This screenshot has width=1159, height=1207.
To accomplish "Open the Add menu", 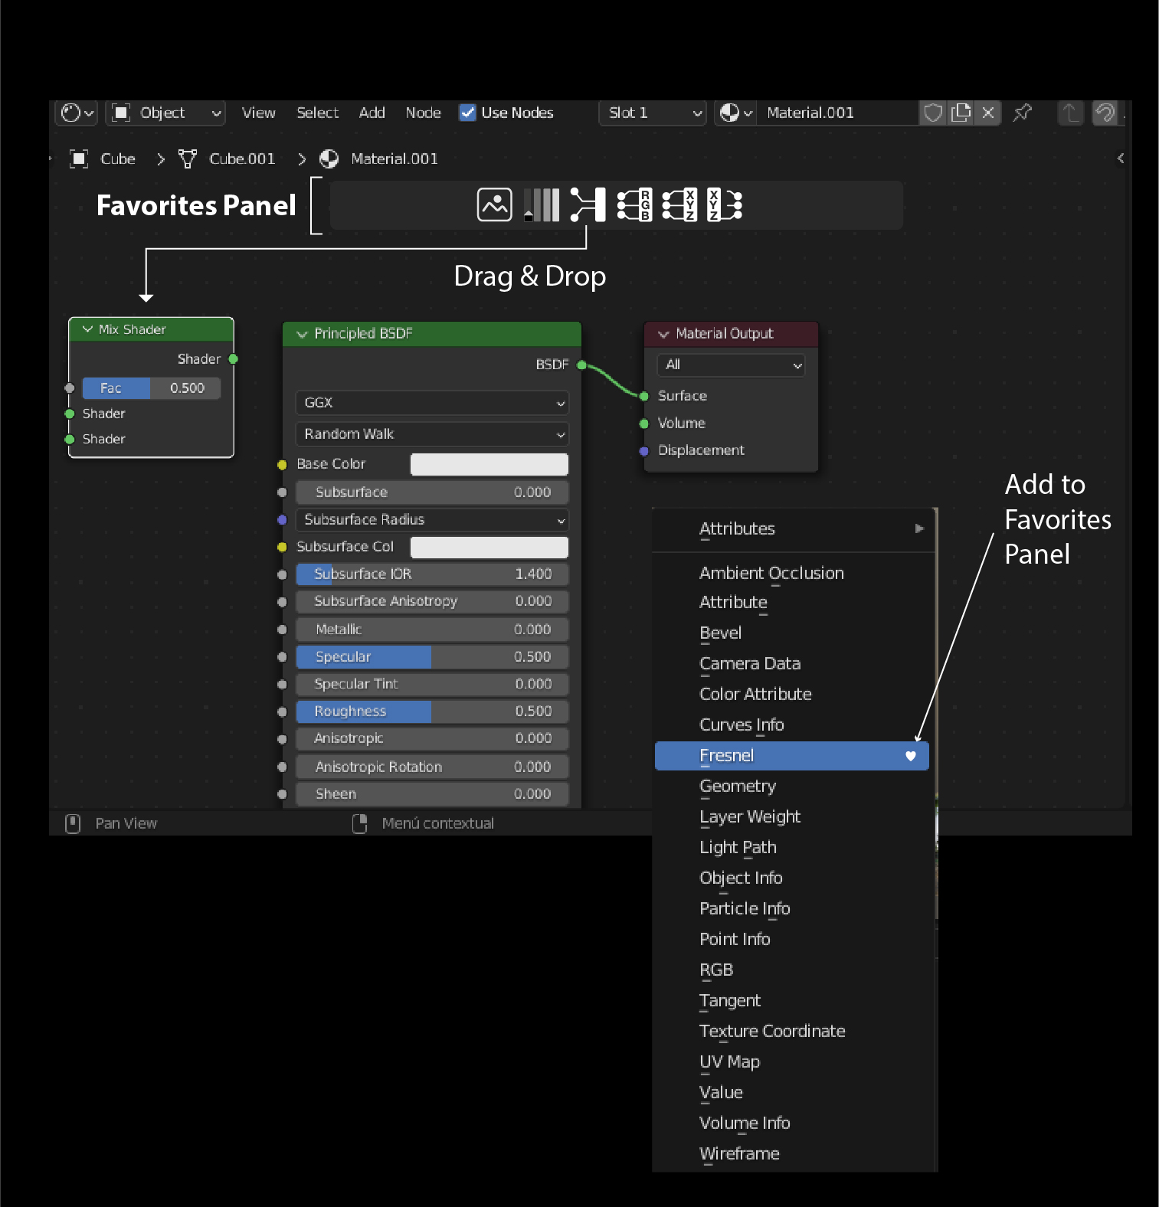I will (372, 113).
